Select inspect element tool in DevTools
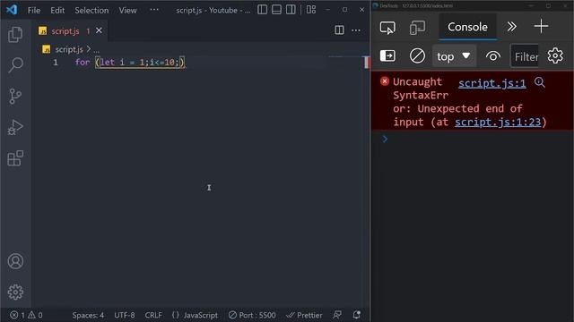Image resolution: width=574 pixels, height=322 pixels. click(x=387, y=28)
